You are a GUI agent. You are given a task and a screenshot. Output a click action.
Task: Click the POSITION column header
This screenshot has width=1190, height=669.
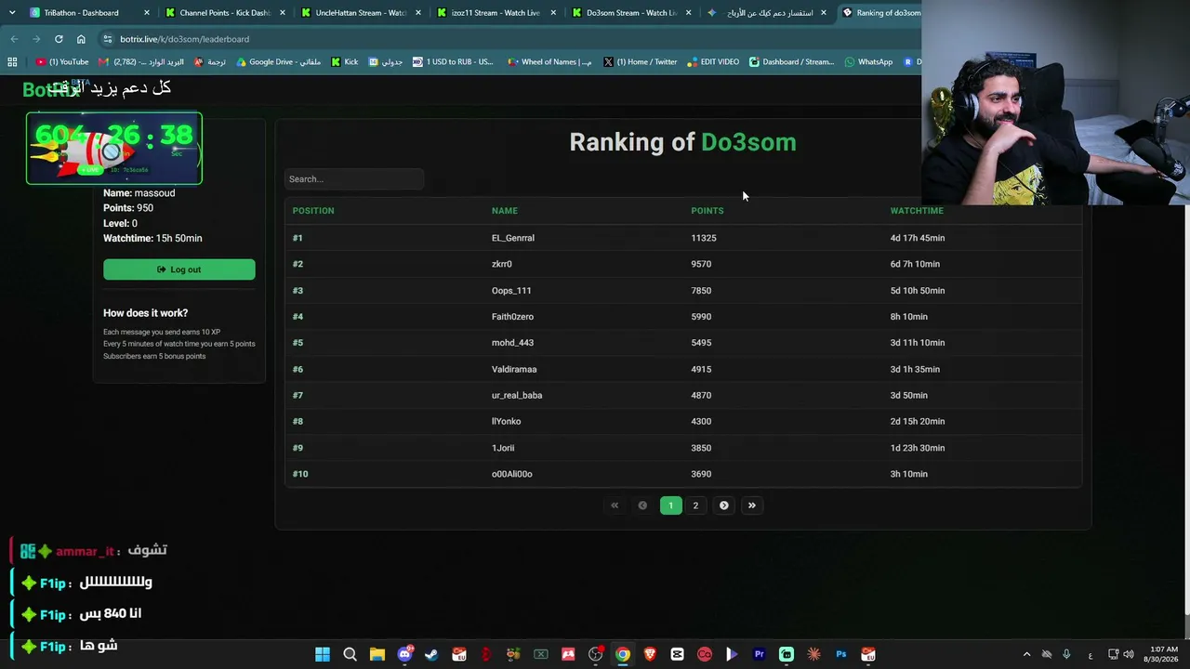click(313, 211)
